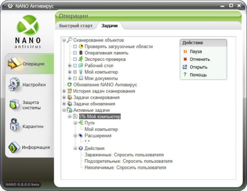Viewport: 247px width, 191px height.
Task: Select the Мои документы checkbox
Action: coord(75,78)
